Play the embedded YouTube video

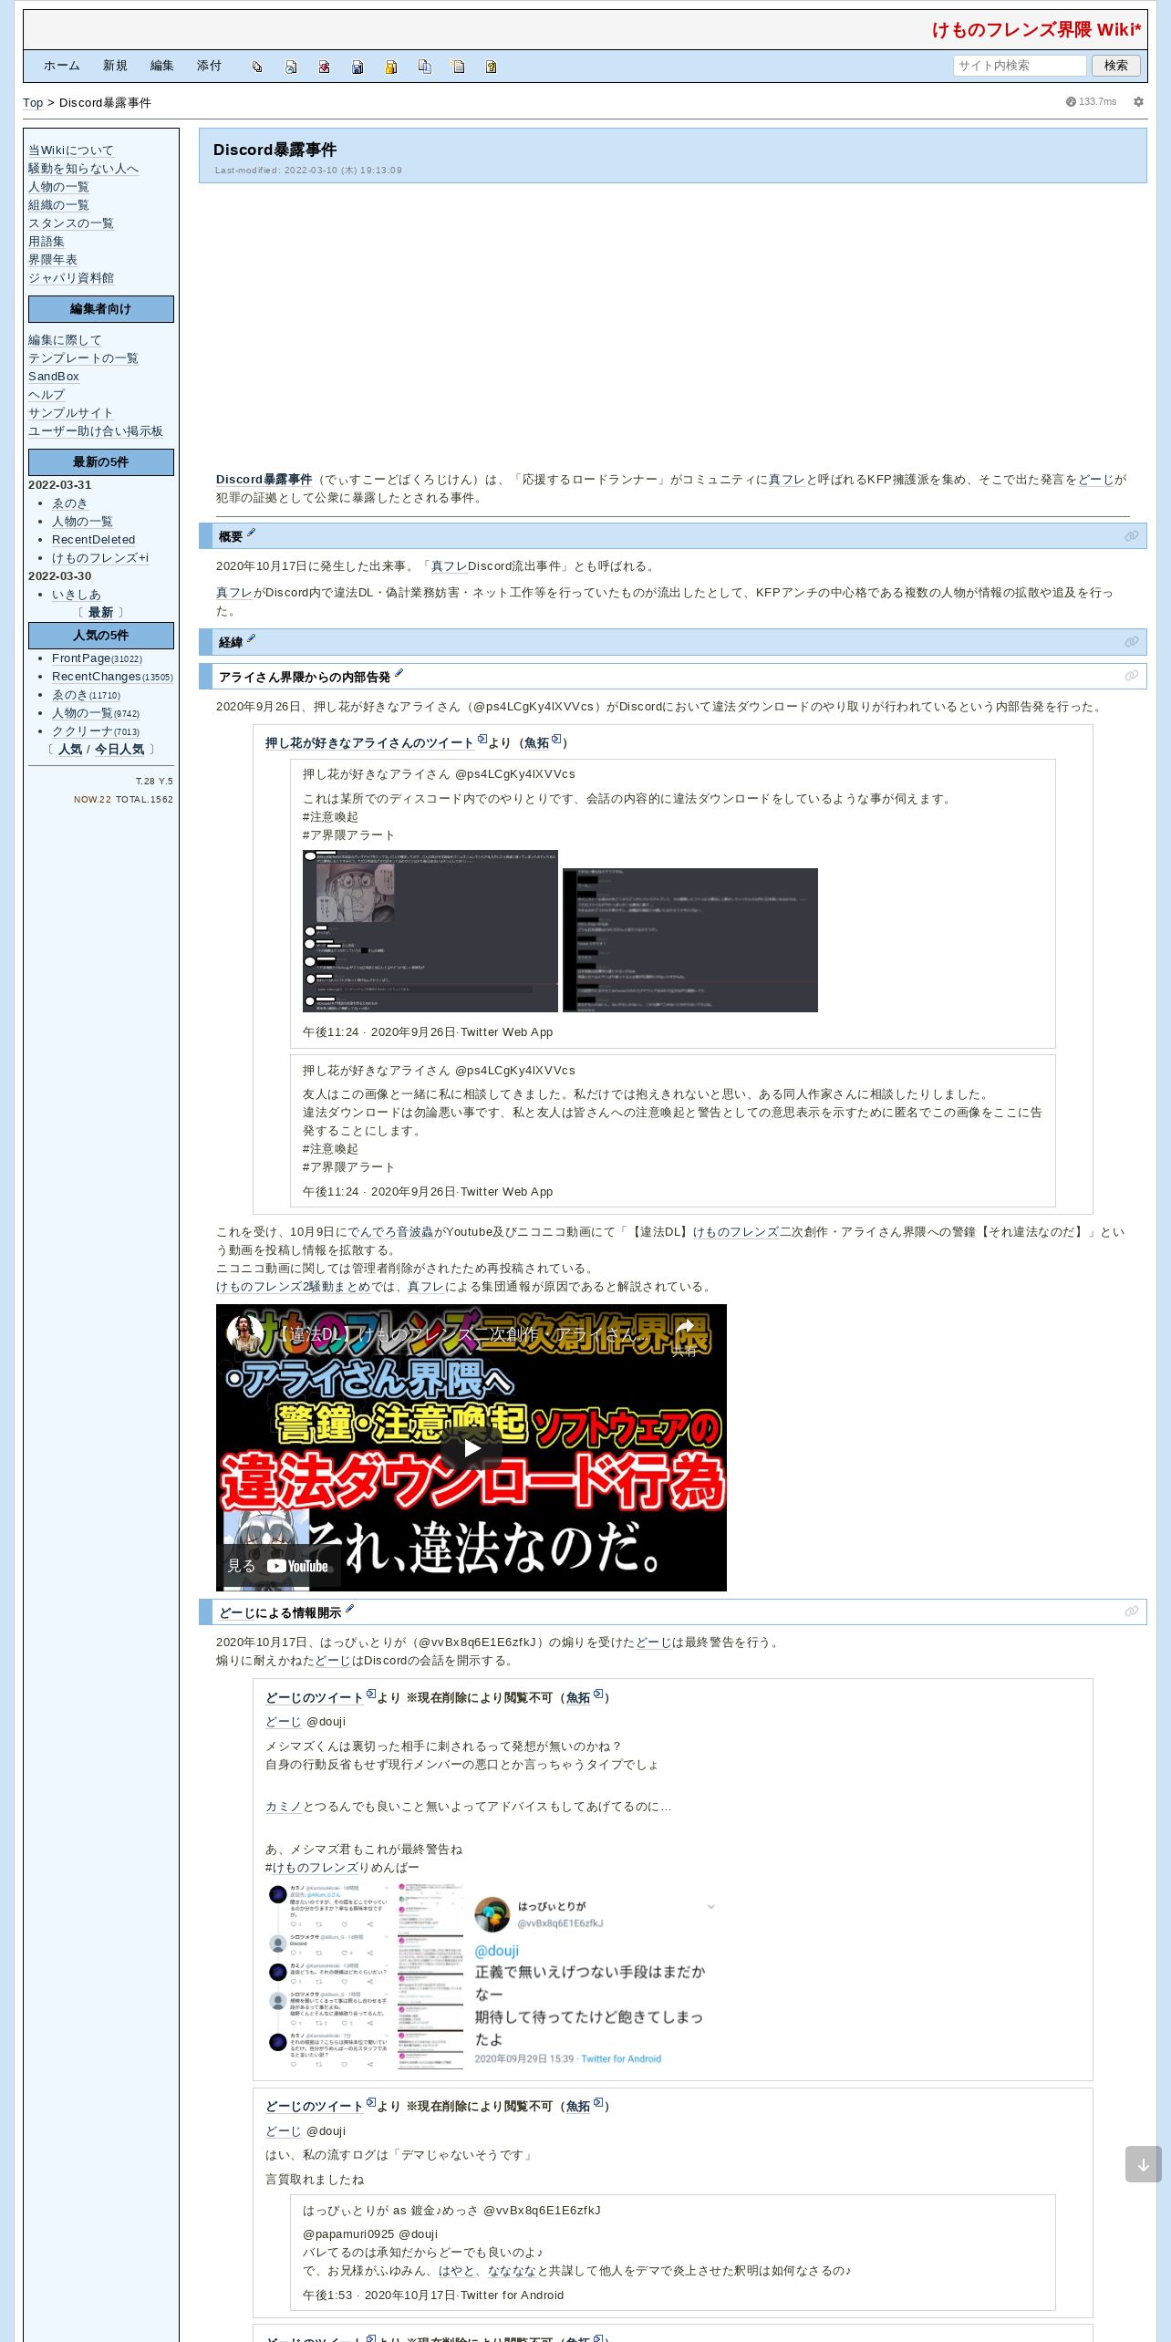pos(472,1447)
